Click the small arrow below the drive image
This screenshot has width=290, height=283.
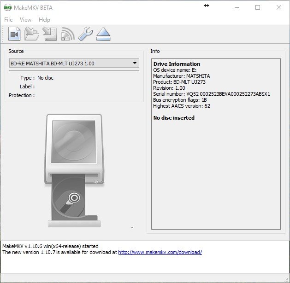point(132,227)
